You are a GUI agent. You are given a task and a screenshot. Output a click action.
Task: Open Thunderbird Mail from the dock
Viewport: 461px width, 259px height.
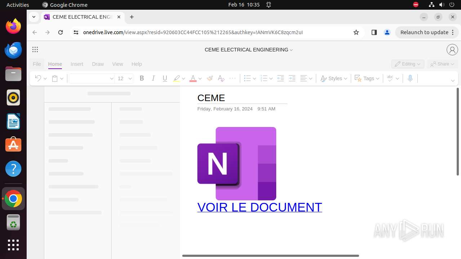pyautogui.click(x=13, y=50)
